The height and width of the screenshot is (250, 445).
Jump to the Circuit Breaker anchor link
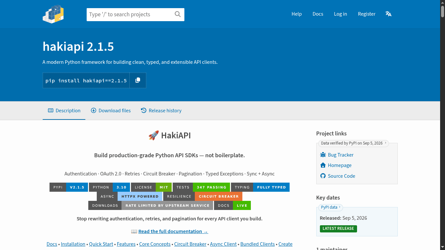pos(190,244)
